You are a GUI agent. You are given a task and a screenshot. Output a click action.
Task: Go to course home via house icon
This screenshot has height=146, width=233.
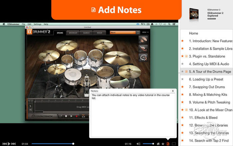158,144
